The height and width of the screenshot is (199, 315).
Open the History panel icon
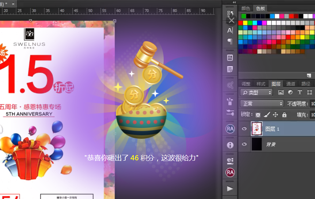[230, 14]
